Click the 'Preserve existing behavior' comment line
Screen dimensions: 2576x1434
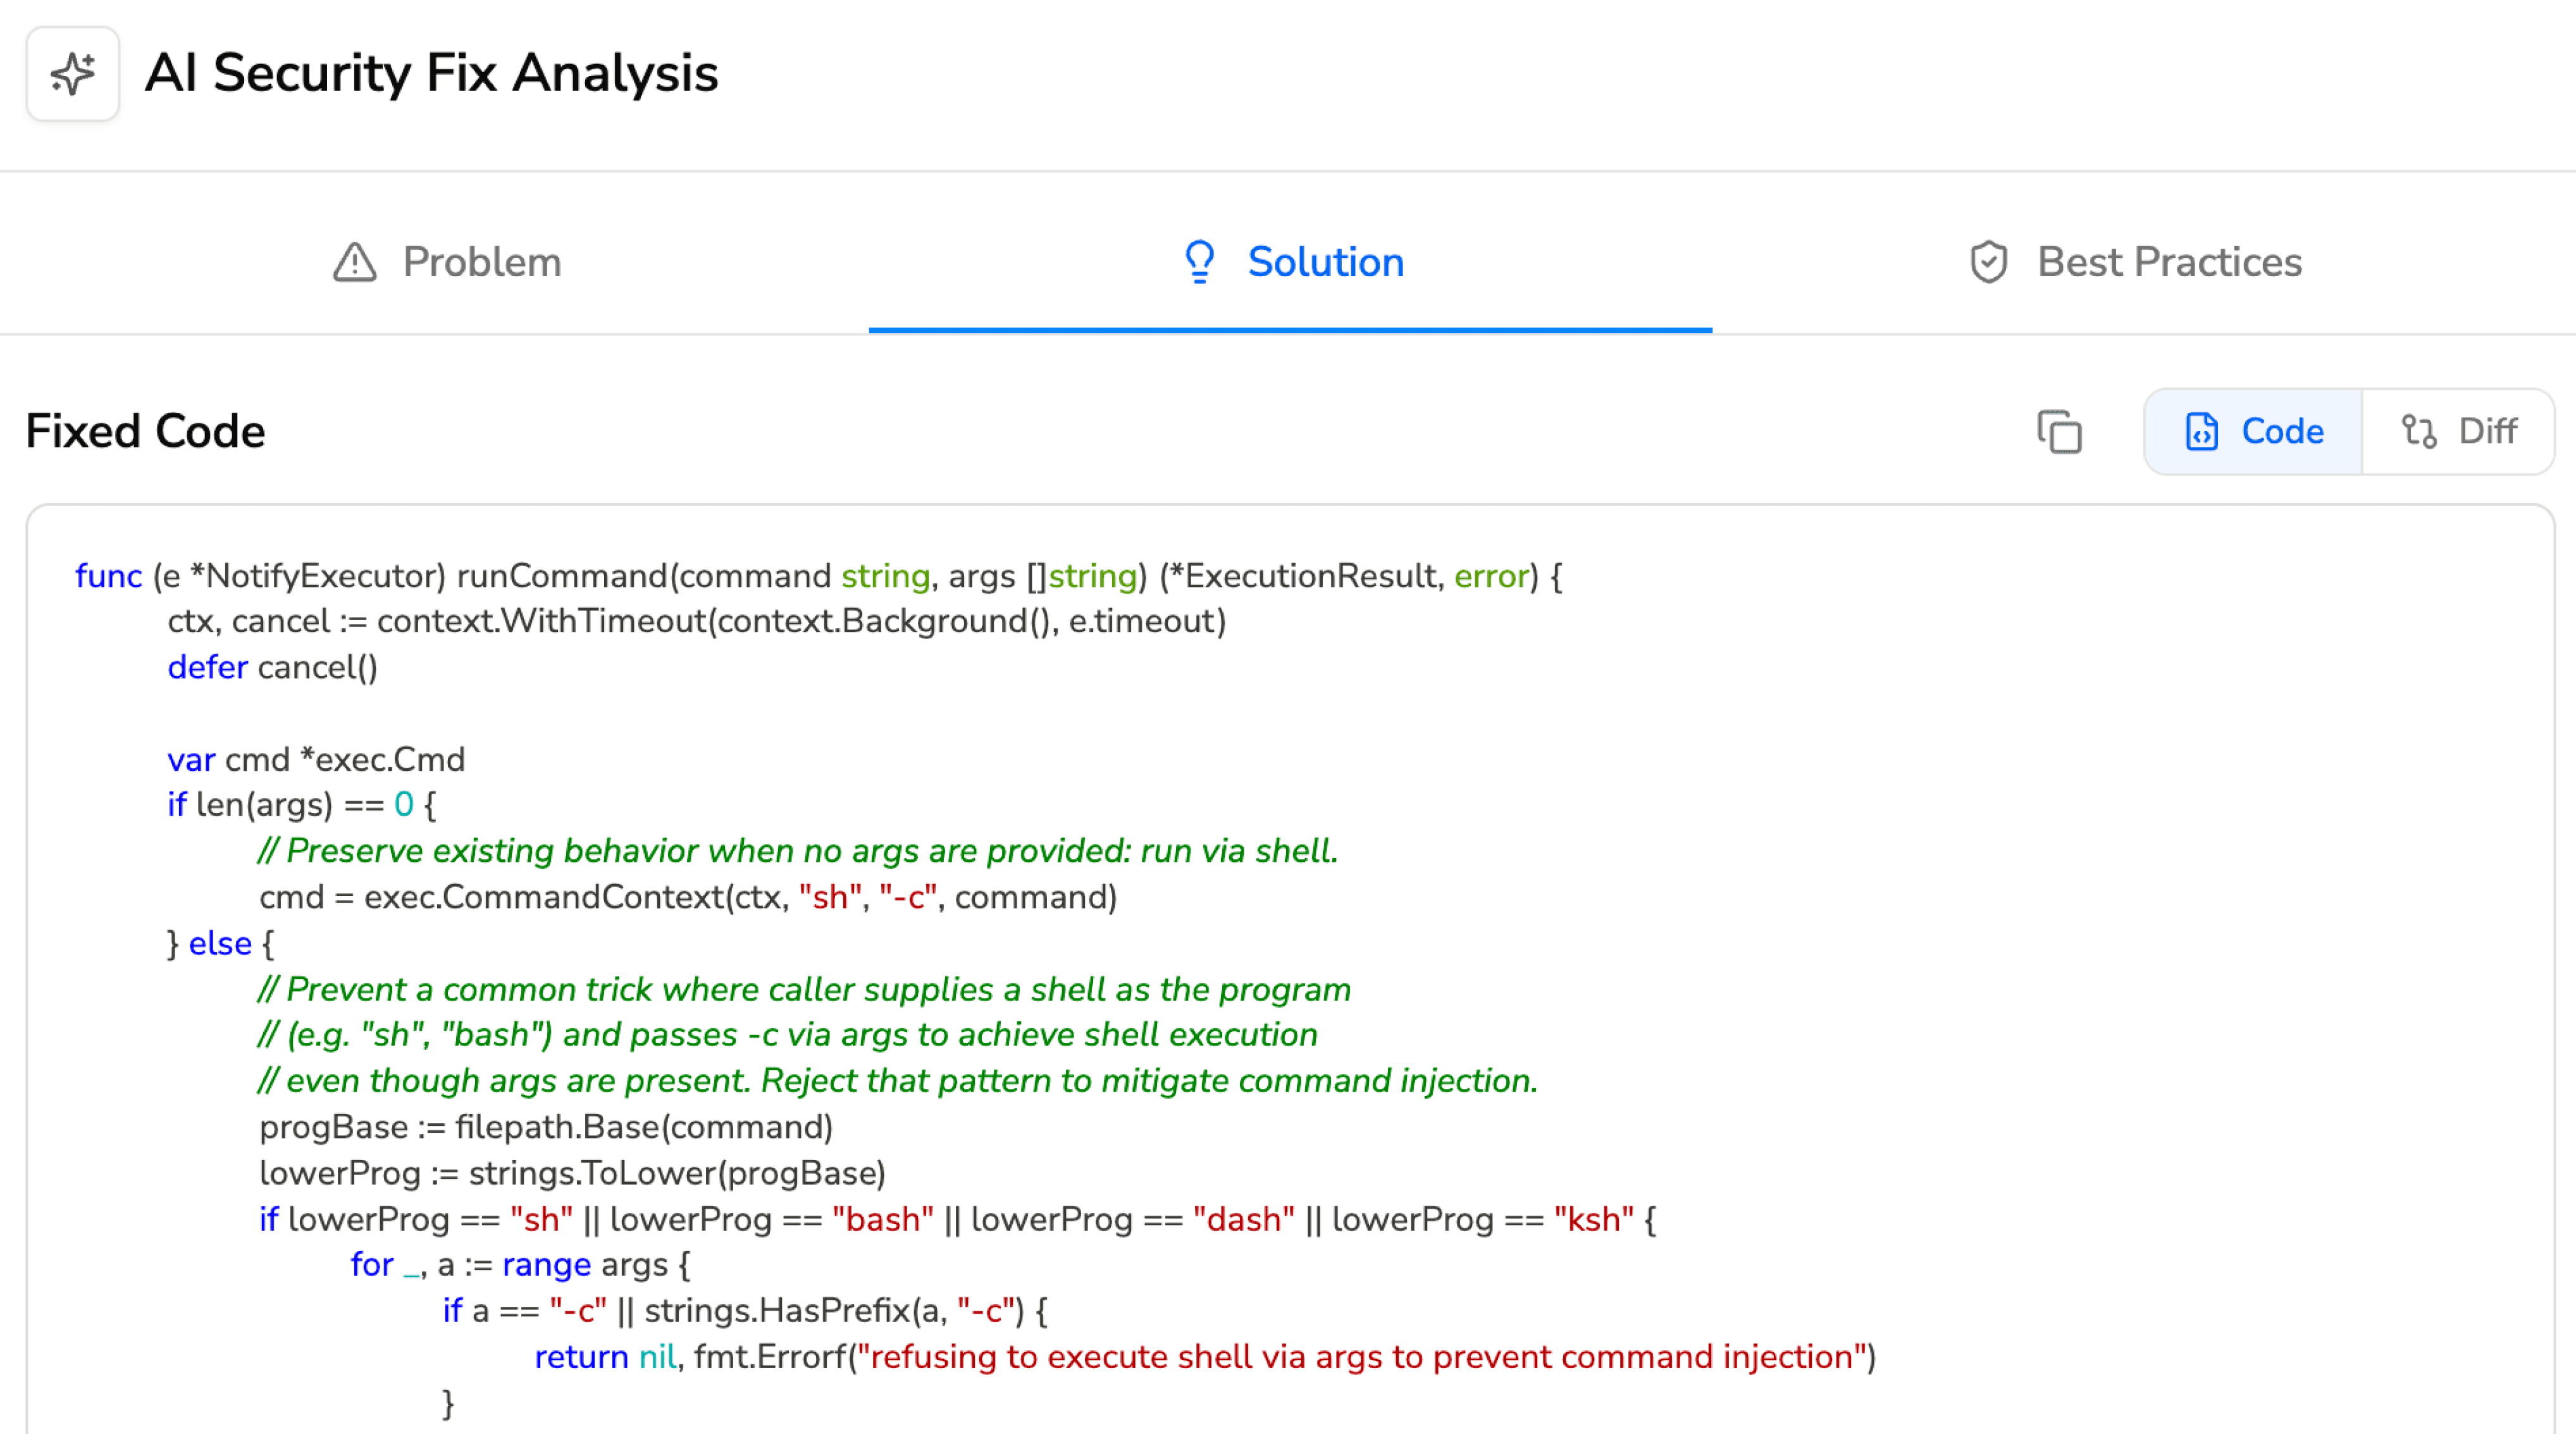click(797, 851)
